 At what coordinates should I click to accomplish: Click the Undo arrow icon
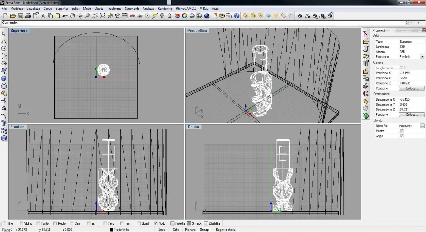tap(65, 16)
